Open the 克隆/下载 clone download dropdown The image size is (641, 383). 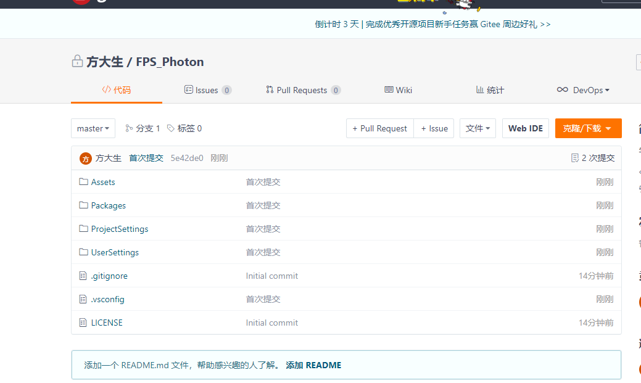(589, 128)
